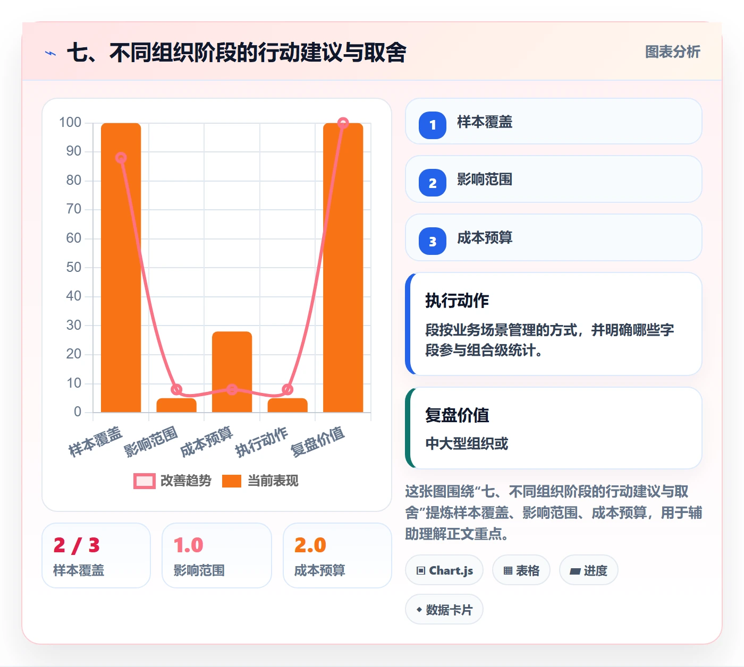Click the 成本预算 x-axis label
The image size is (744, 667).
coord(207,442)
